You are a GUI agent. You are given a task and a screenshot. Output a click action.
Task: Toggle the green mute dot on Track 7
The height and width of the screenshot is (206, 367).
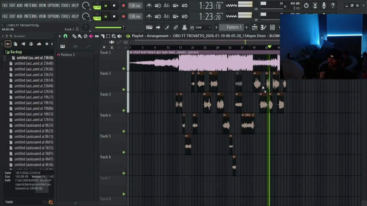point(124,194)
